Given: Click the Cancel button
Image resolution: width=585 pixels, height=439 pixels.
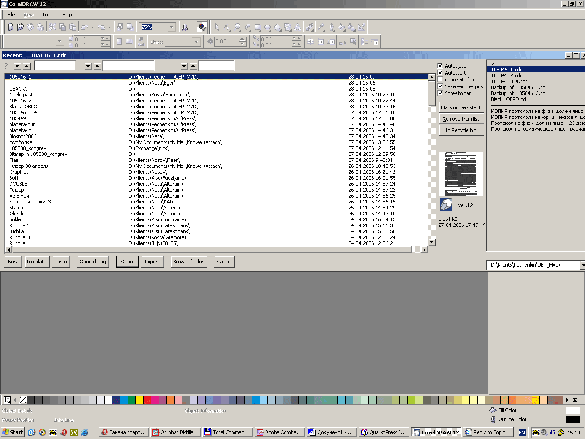Looking at the screenshot, I should [x=224, y=262].
